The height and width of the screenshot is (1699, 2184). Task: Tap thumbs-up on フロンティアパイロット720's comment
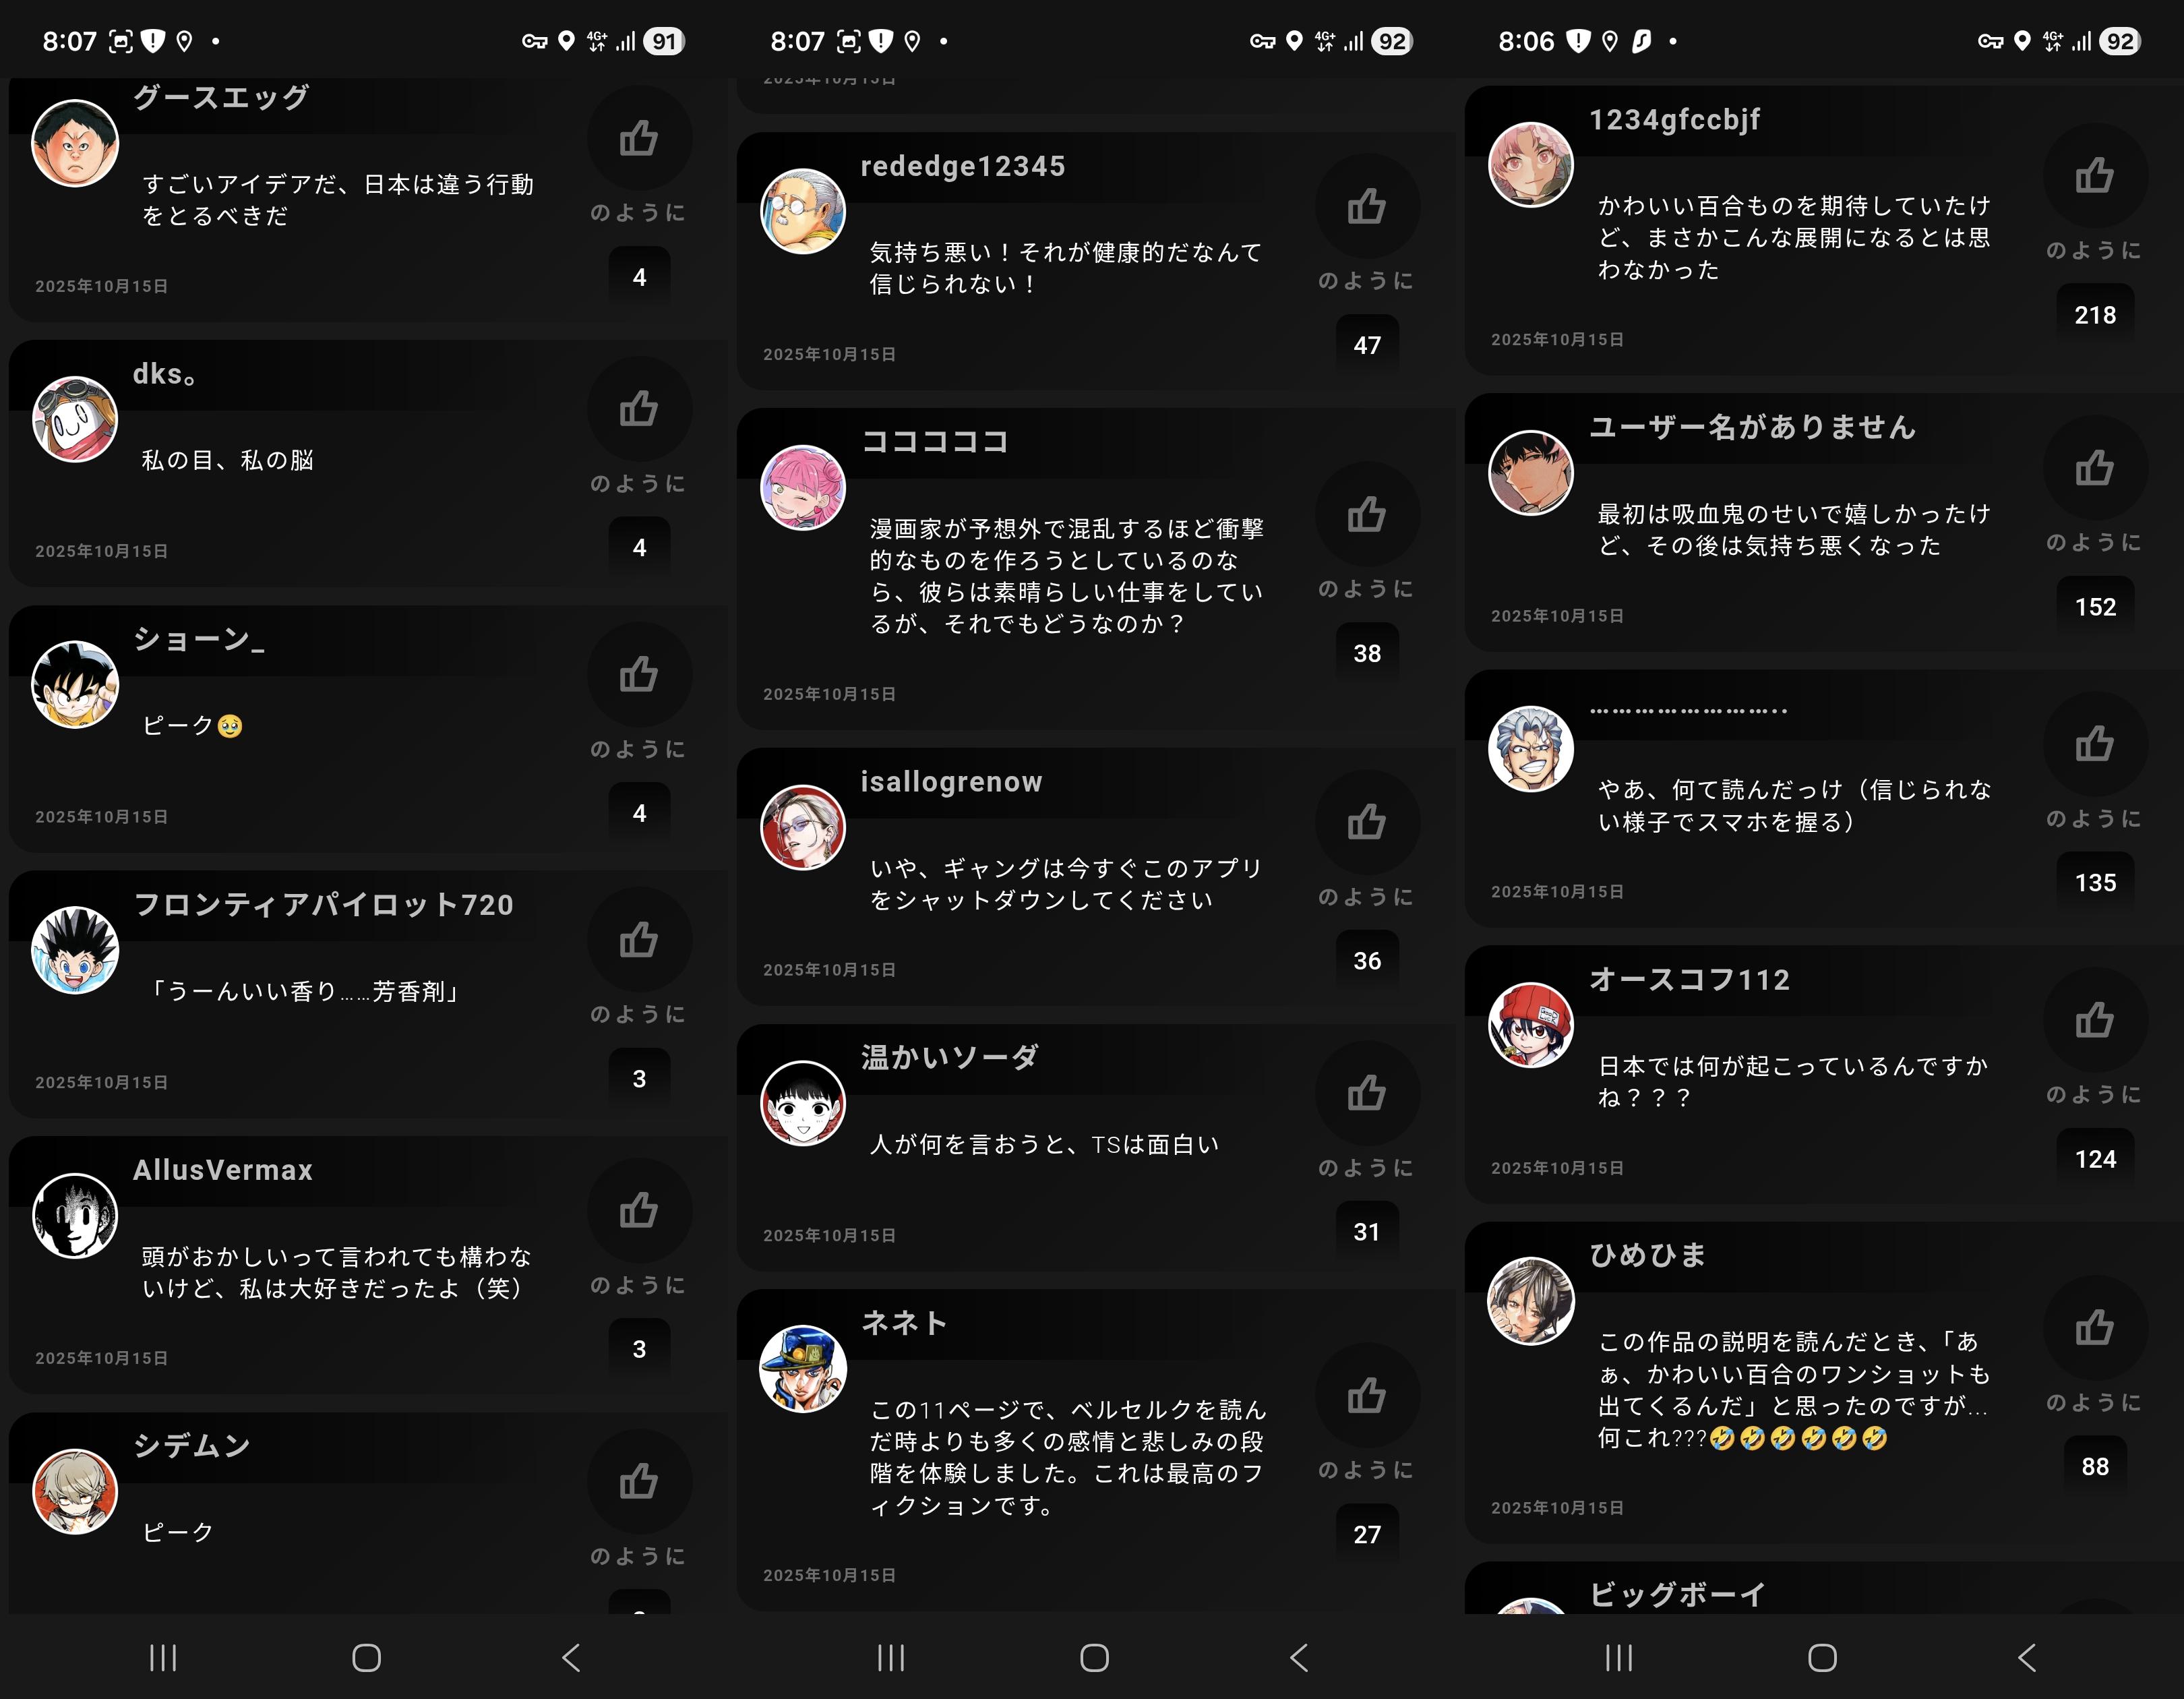coord(639,940)
